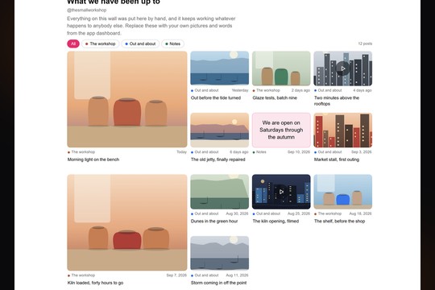Open the Out before the tide turned thumbnail
The width and height of the screenshot is (435, 290).
pos(219,68)
